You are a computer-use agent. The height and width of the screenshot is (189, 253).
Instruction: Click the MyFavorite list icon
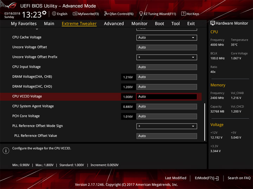(x=75, y=14)
